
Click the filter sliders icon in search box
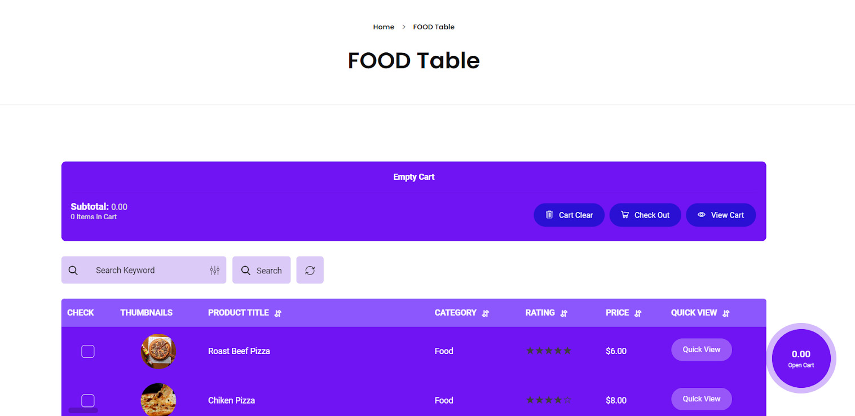click(x=214, y=271)
